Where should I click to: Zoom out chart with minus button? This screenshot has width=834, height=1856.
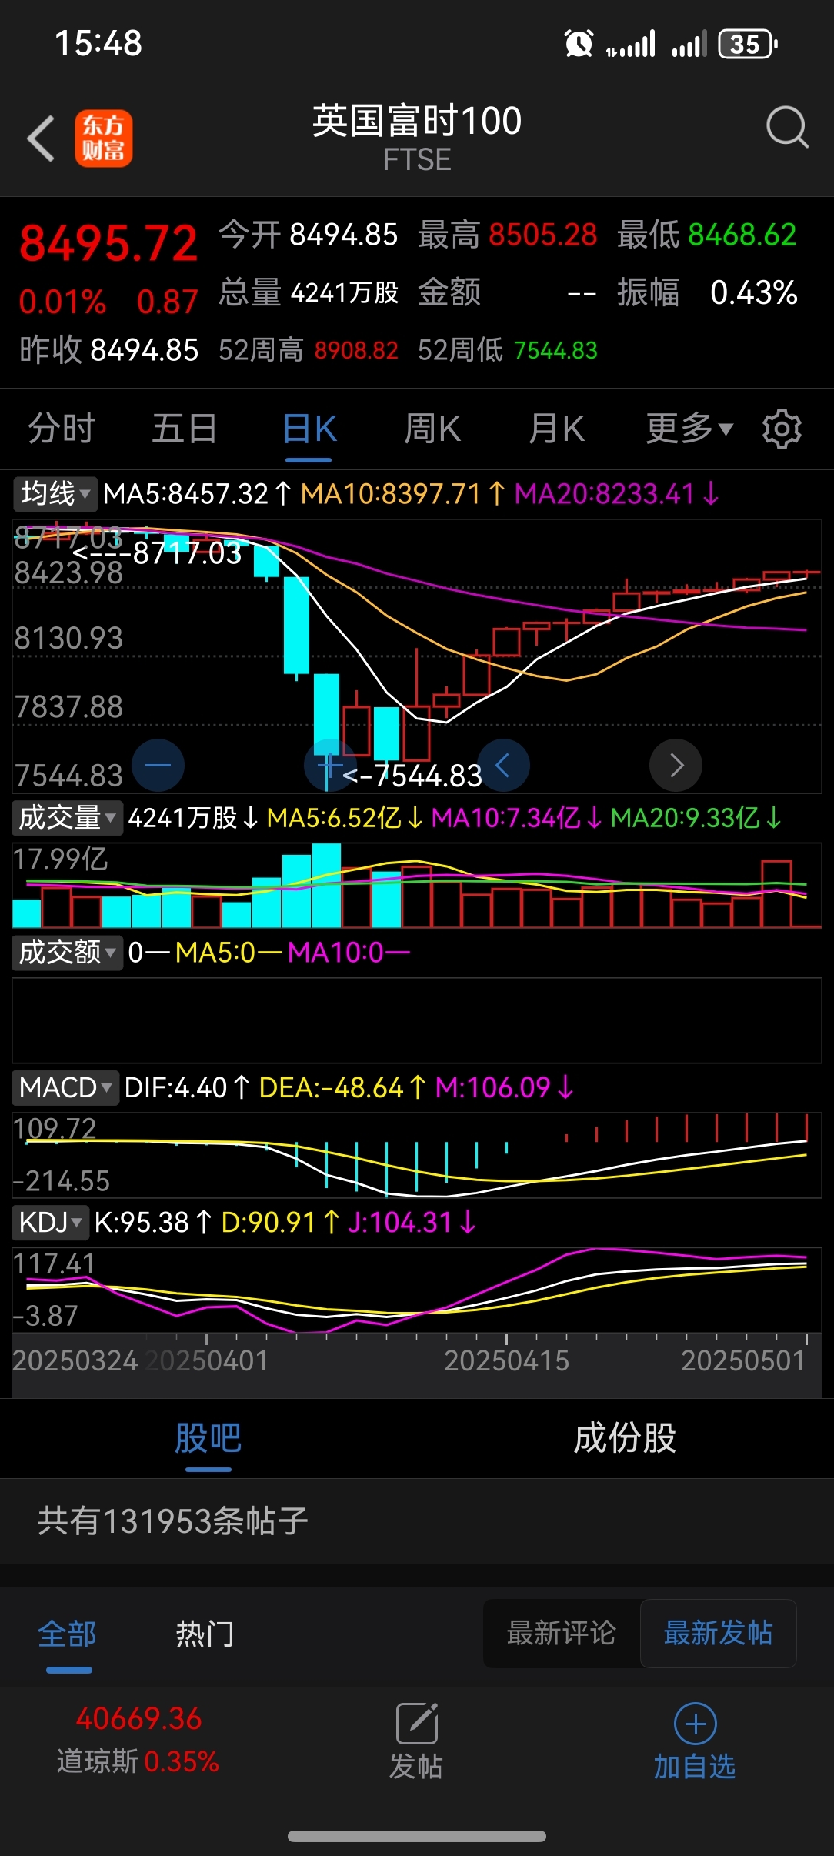[x=158, y=765]
